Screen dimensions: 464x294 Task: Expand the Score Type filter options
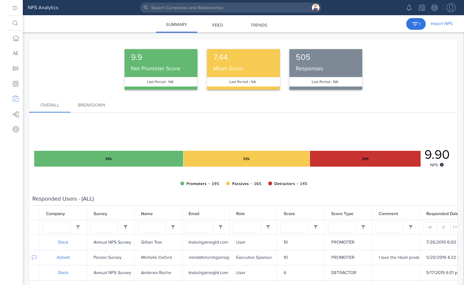coord(363,227)
